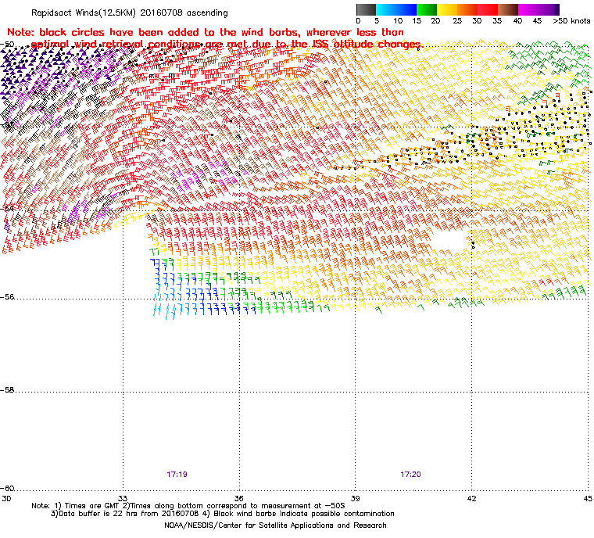Click the latitude axis label "-54"

(7, 208)
